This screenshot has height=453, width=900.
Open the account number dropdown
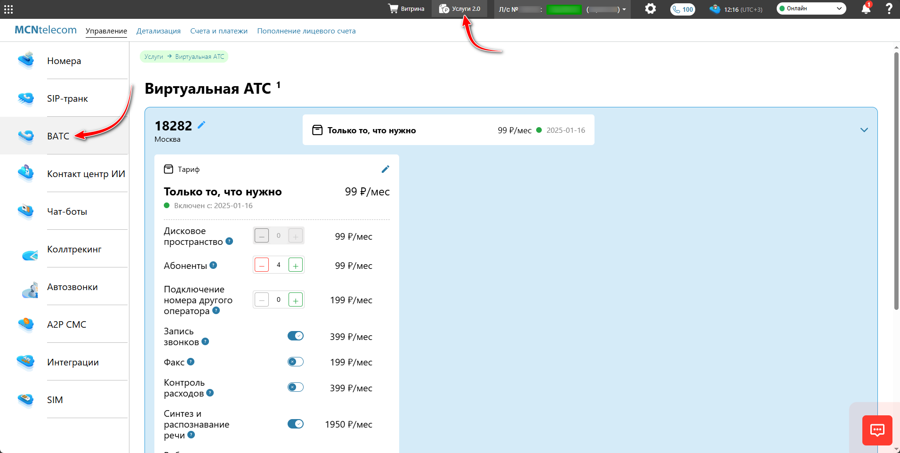(624, 9)
